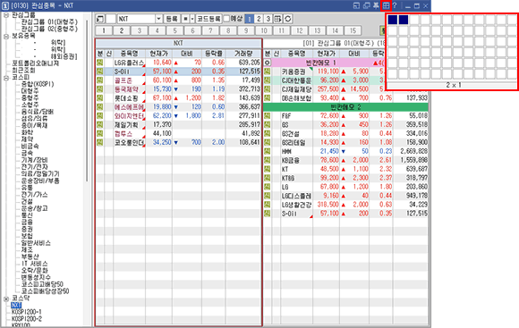
Task: Switch to group tab 10
Action: [264, 30]
